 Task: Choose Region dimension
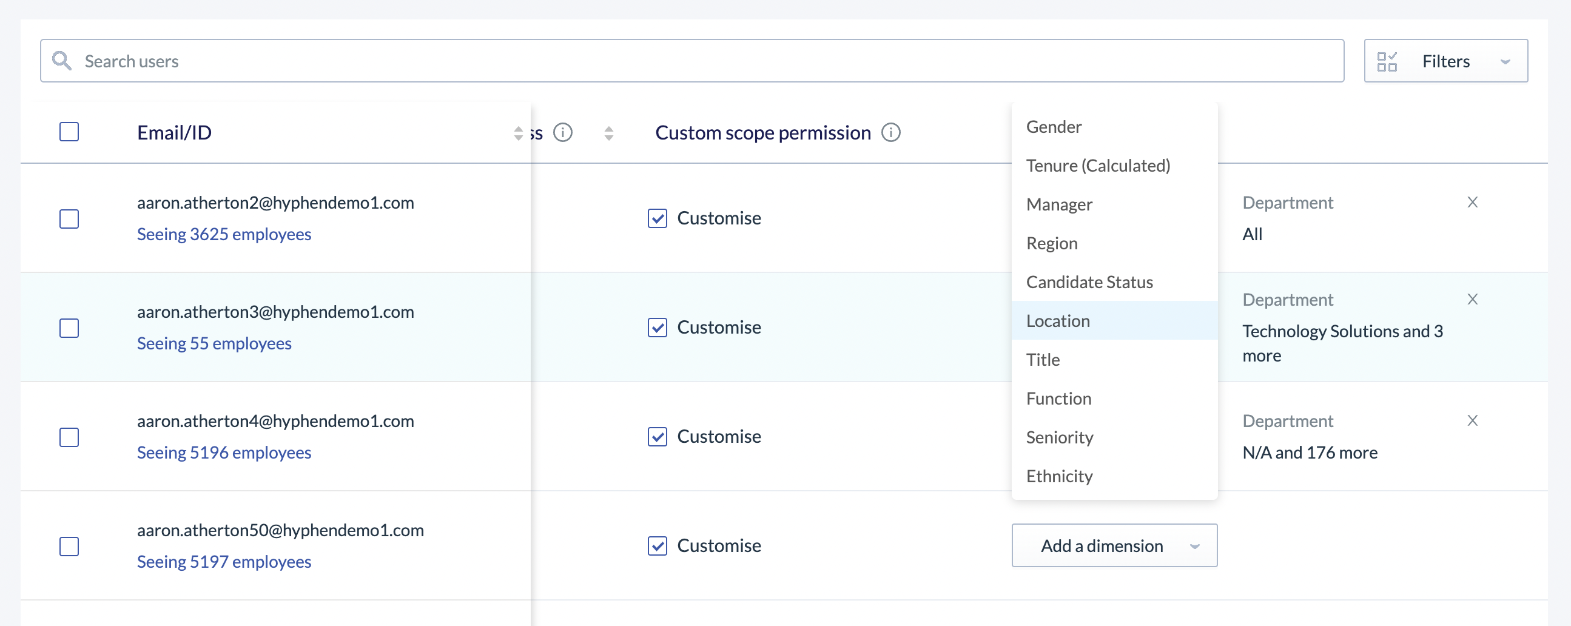[x=1114, y=243]
